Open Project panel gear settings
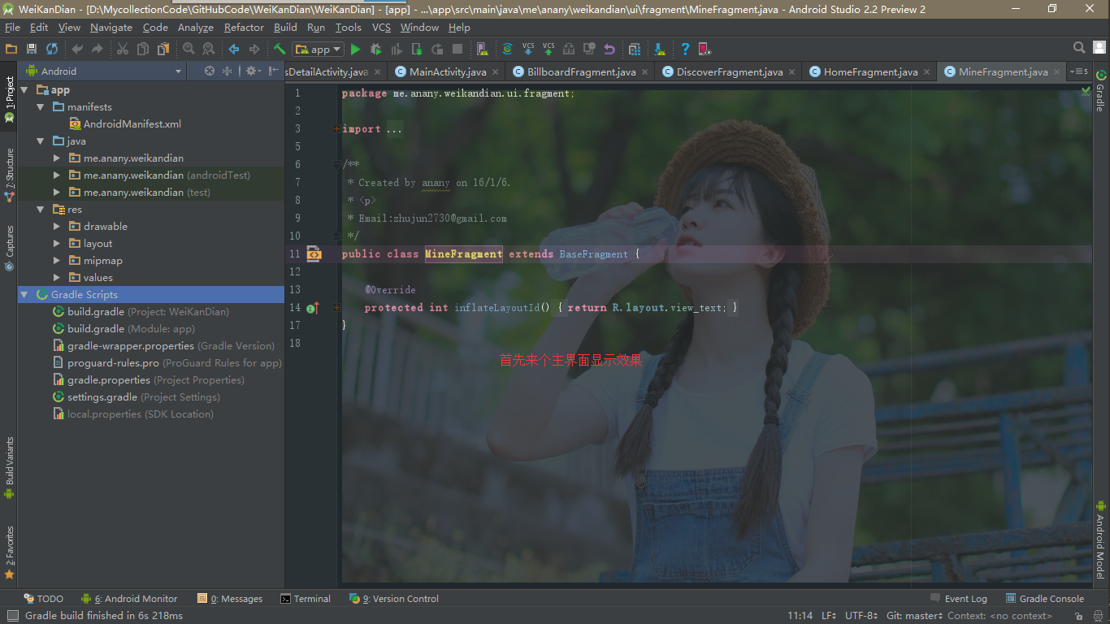 tap(252, 71)
